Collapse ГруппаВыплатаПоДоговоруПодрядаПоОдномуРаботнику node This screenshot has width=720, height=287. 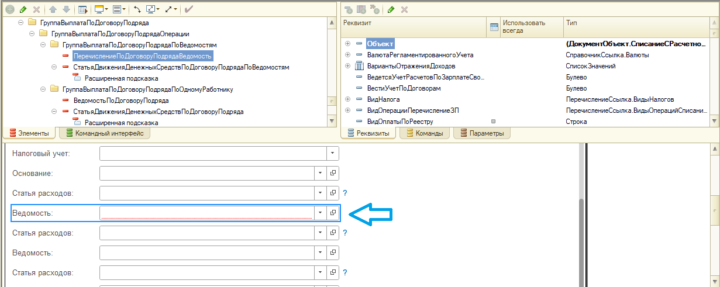pos(43,89)
